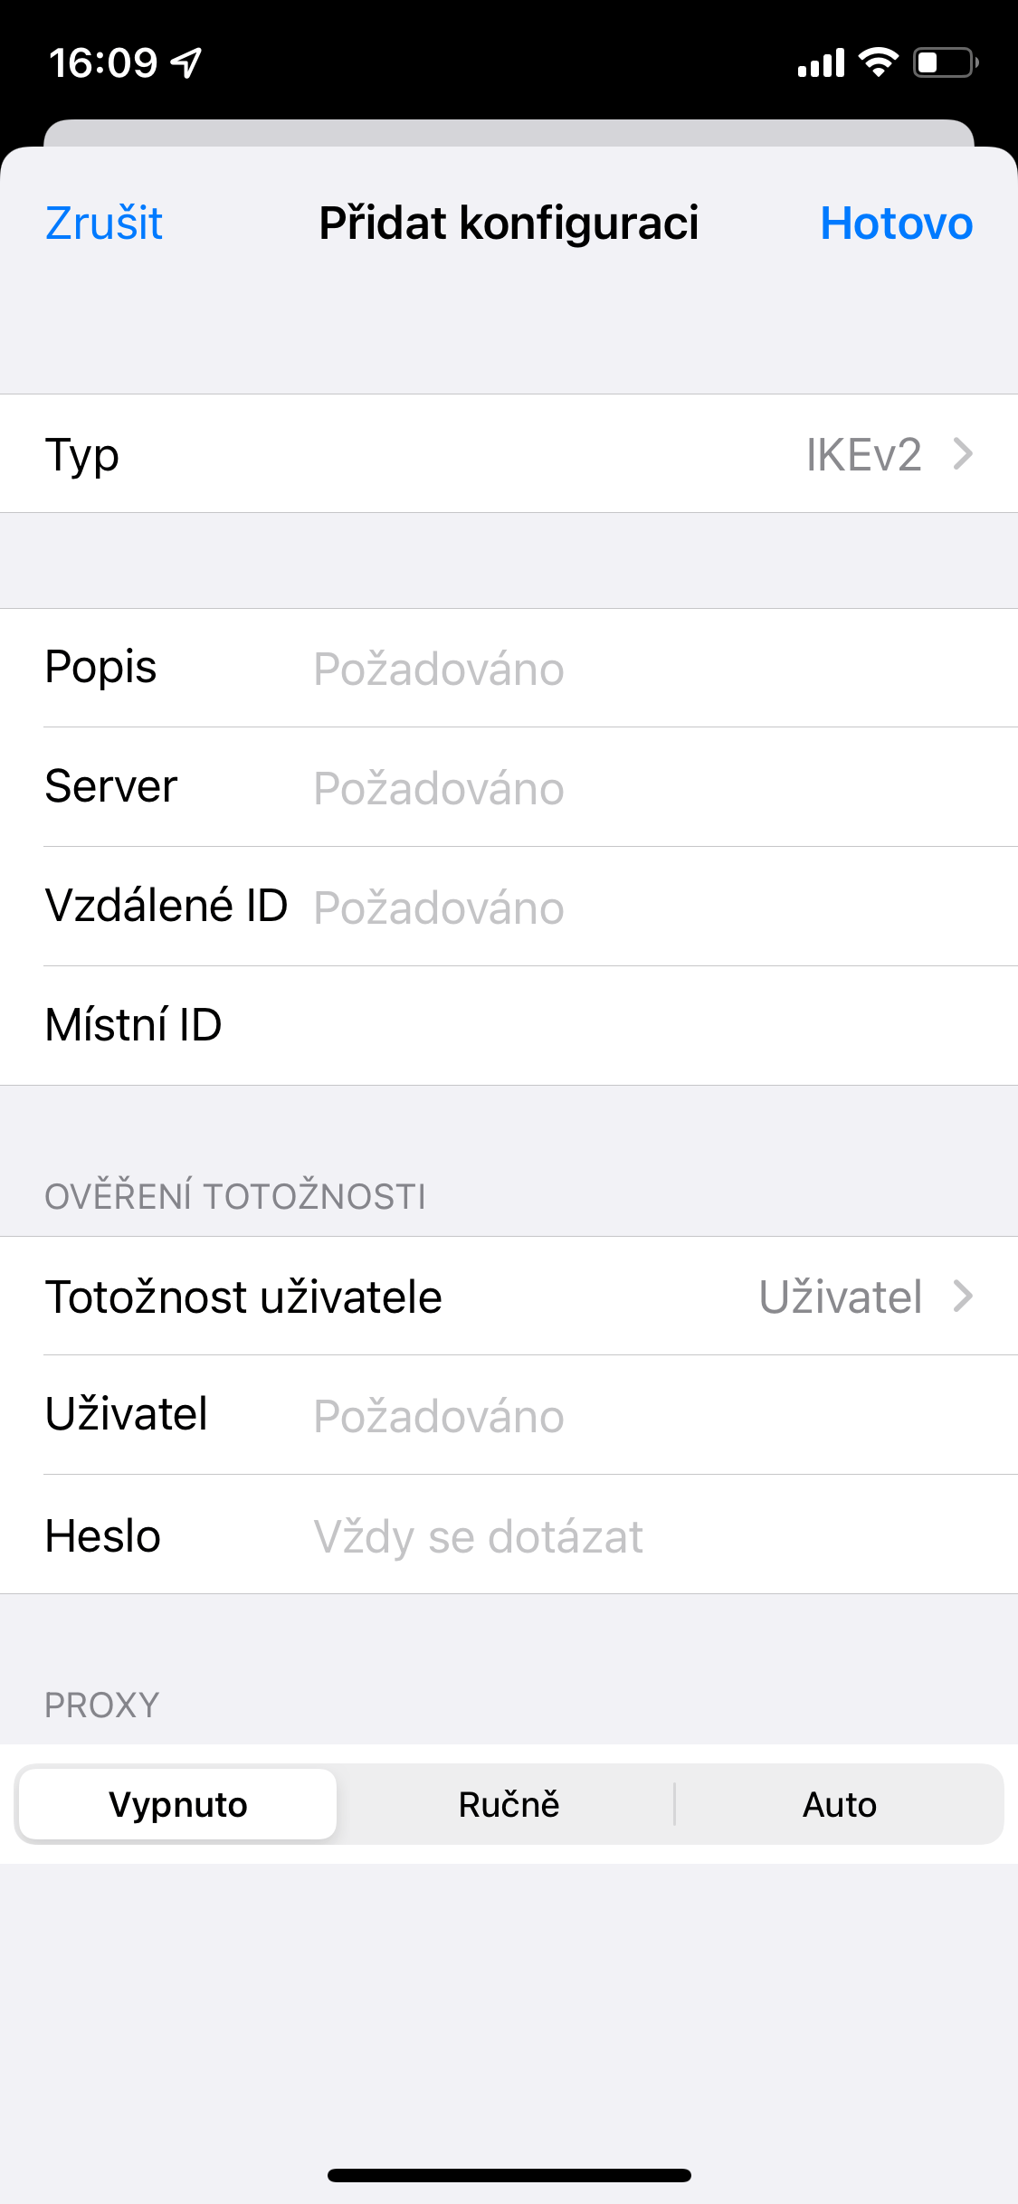
Task: Tap the battery level icon
Action: point(945,63)
